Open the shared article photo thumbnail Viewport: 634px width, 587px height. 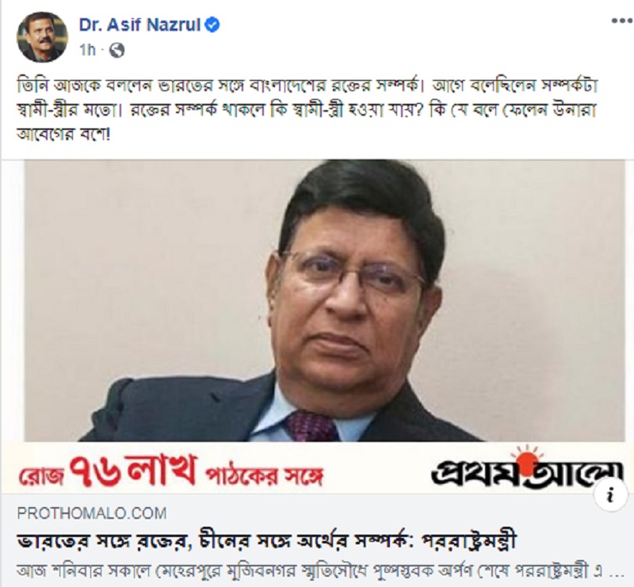325,300
